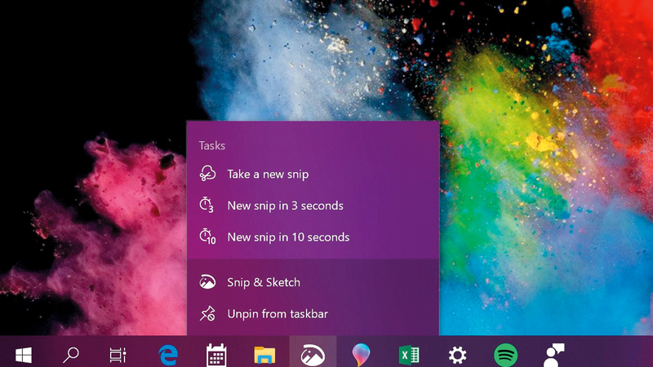Open the Windows Start menu
Viewport: 653px width, 367px height.
[x=23, y=355]
